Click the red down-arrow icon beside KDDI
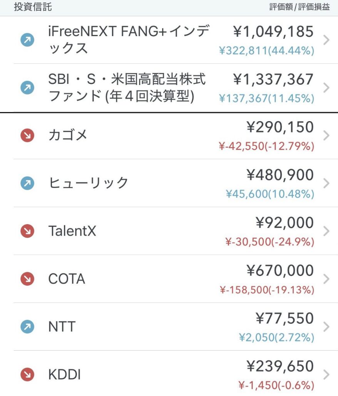 tap(27, 375)
